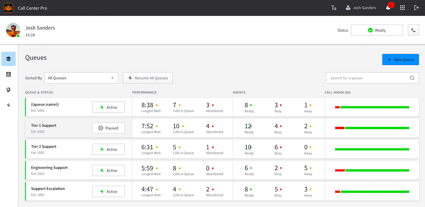Viewport: 425px width, 207px height.
Task: Open the Tier 2 Support queue
Action: [222, 149]
